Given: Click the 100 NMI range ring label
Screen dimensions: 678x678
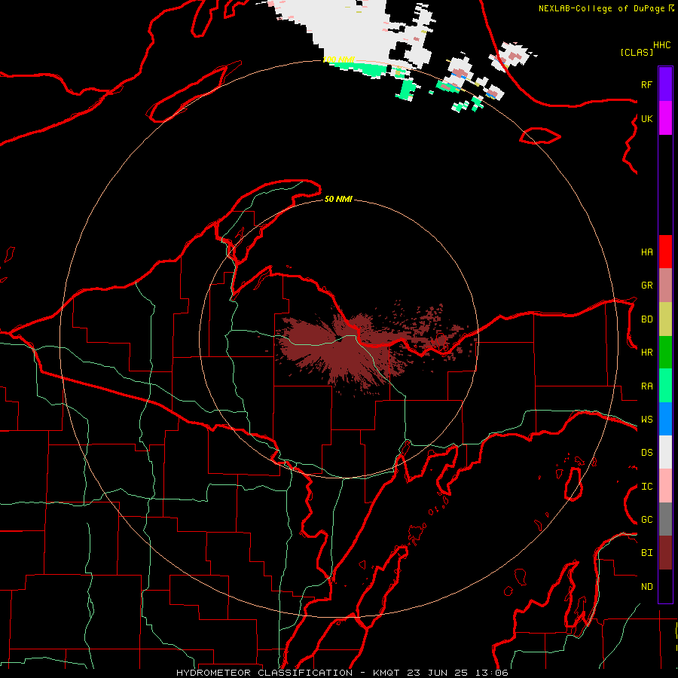Looking at the screenshot, I should (x=339, y=60).
